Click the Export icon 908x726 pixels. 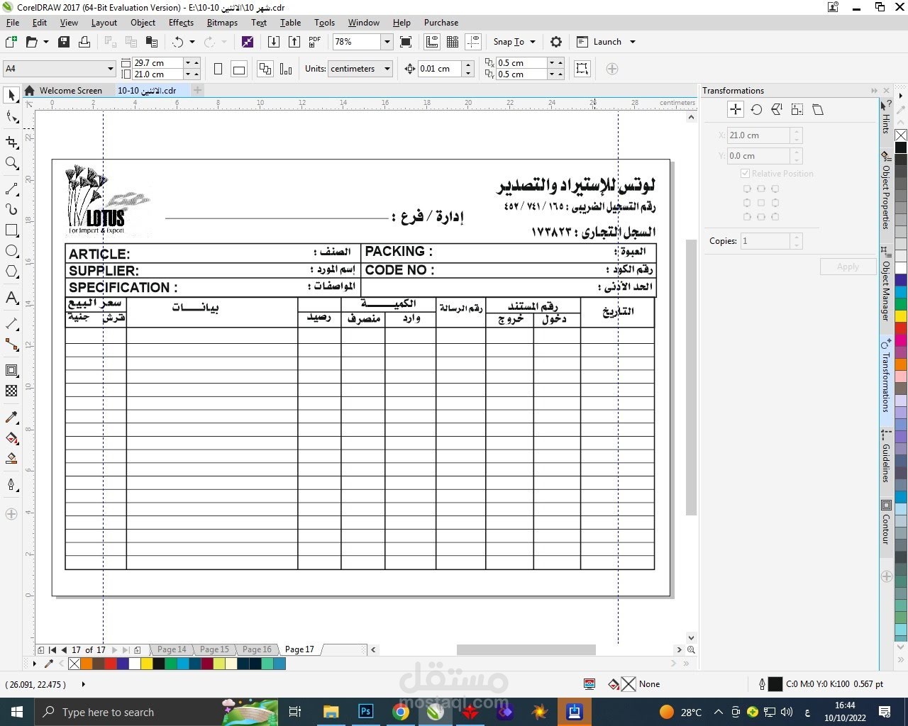click(294, 42)
